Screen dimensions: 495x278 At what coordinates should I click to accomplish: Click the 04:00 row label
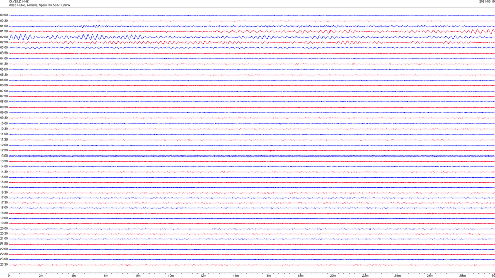click(x=4, y=59)
